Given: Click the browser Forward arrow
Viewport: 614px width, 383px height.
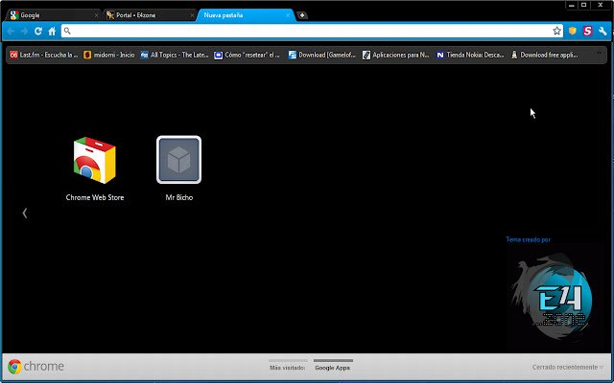Looking at the screenshot, I should 24,32.
